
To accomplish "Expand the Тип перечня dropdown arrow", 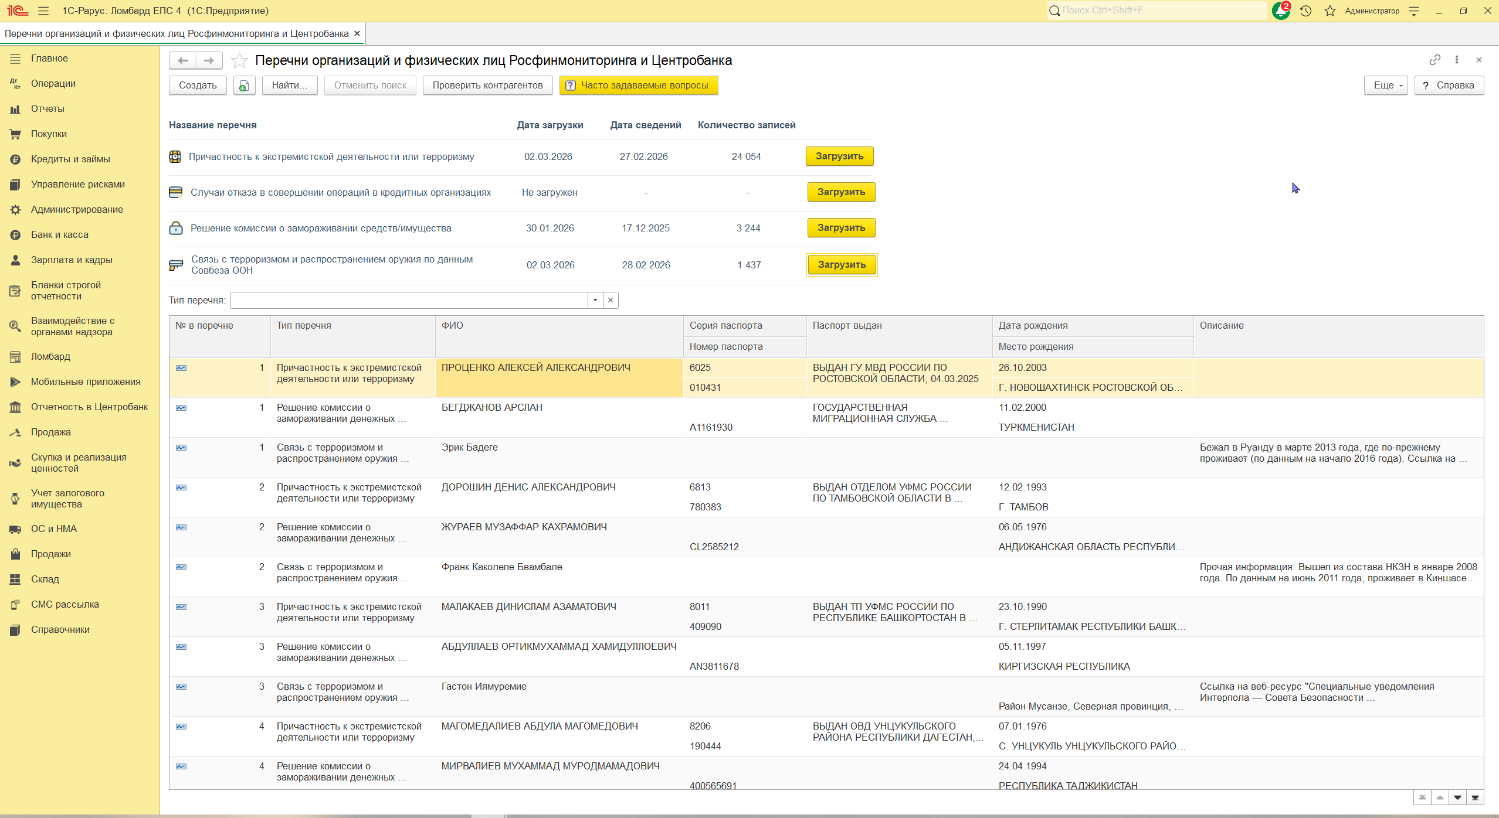I will [x=595, y=300].
